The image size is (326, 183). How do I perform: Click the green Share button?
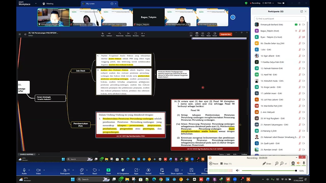(108, 171)
